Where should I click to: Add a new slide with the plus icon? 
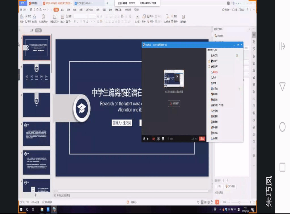[x=35, y=195]
